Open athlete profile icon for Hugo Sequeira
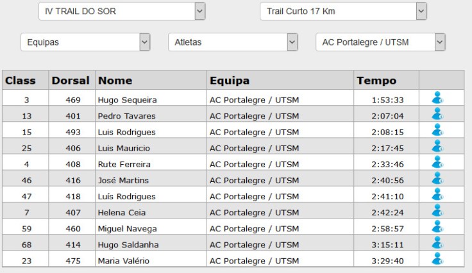472x273 pixels. click(x=437, y=98)
